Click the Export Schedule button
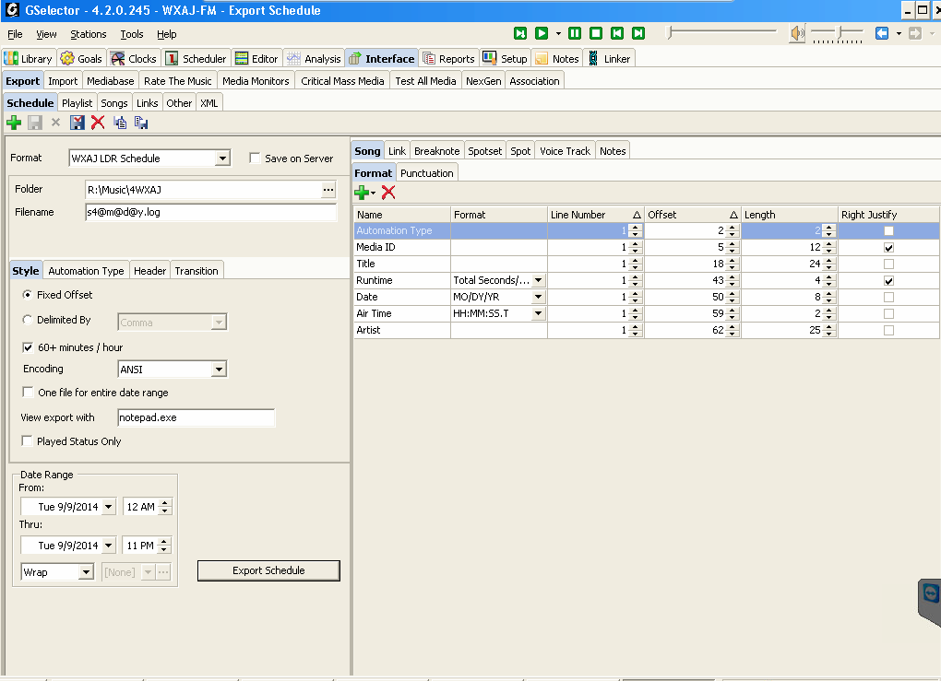Image resolution: width=941 pixels, height=681 pixels. (x=268, y=570)
